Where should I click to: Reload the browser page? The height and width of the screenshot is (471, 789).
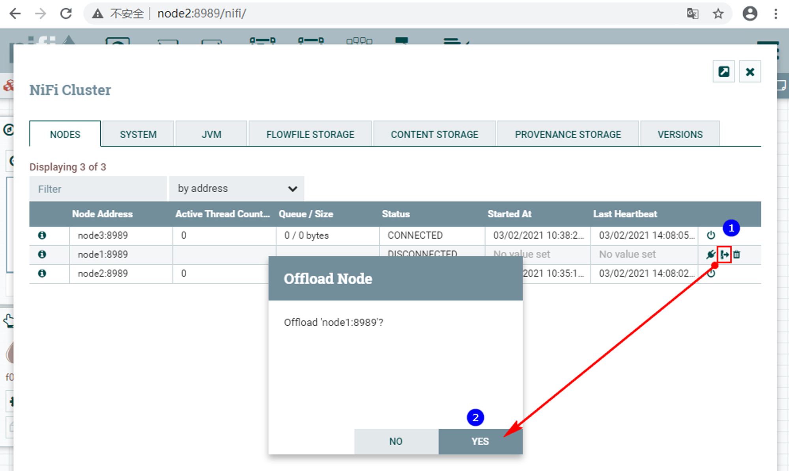[x=66, y=14]
